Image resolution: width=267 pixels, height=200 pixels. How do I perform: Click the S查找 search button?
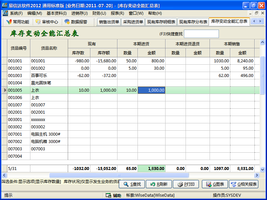click(x=131, y=184)
